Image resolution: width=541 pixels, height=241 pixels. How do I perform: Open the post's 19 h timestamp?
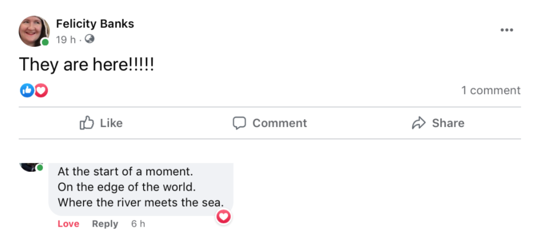coord(66,40)
